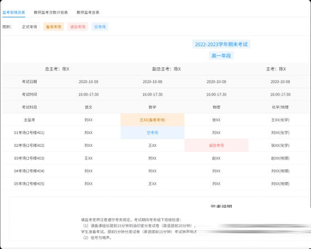
Task: Click 王XX in 03考场 row 语文 column
Action: [89, 158]
